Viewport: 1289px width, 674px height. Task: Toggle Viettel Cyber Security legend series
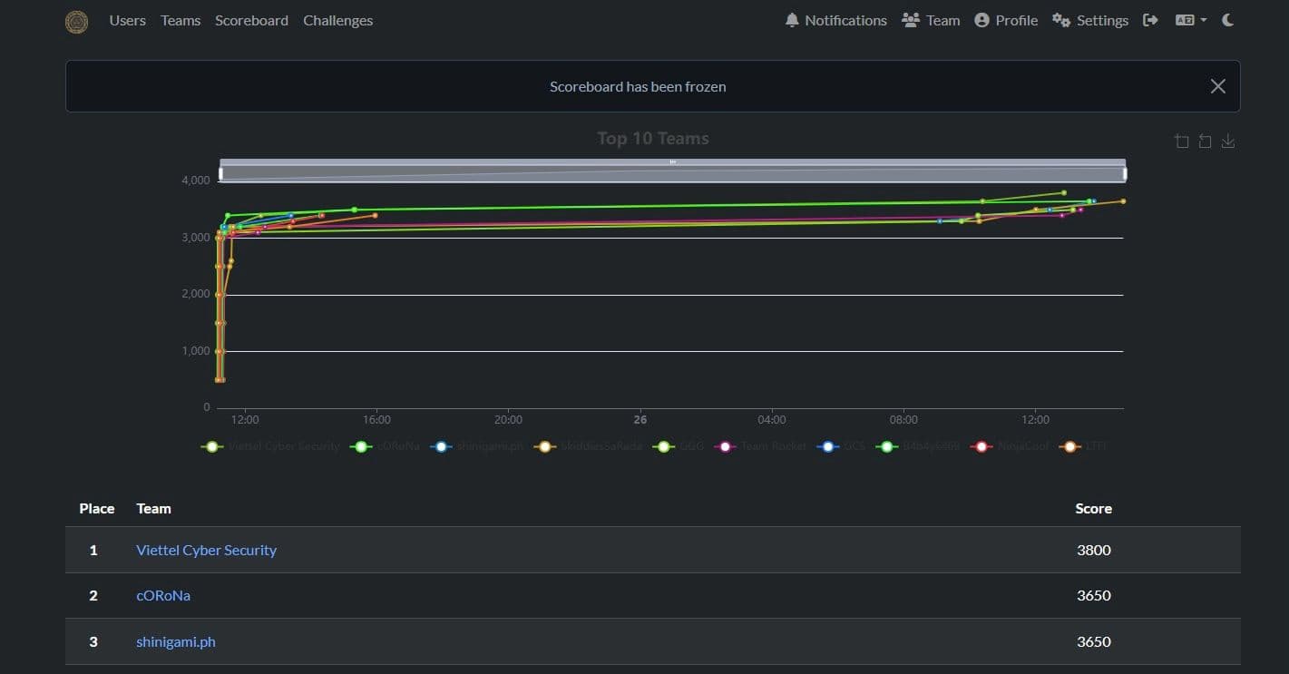pos(270,446)
